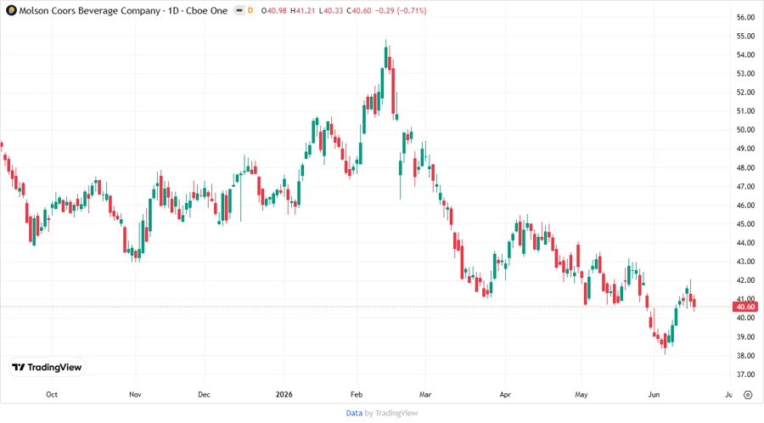Image resolution: width=764 pixels, height=423 pixels.
Task: Click the 55.00 price axis label
Action: 745,36
